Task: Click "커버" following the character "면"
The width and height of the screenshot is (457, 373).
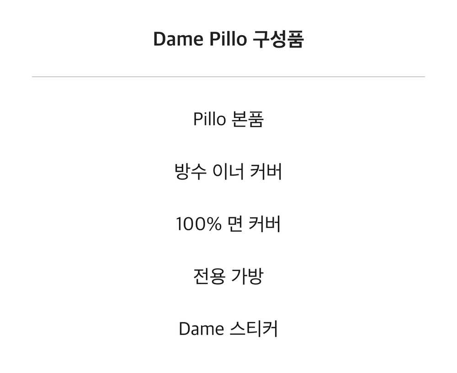Action: tap(265, 224)
